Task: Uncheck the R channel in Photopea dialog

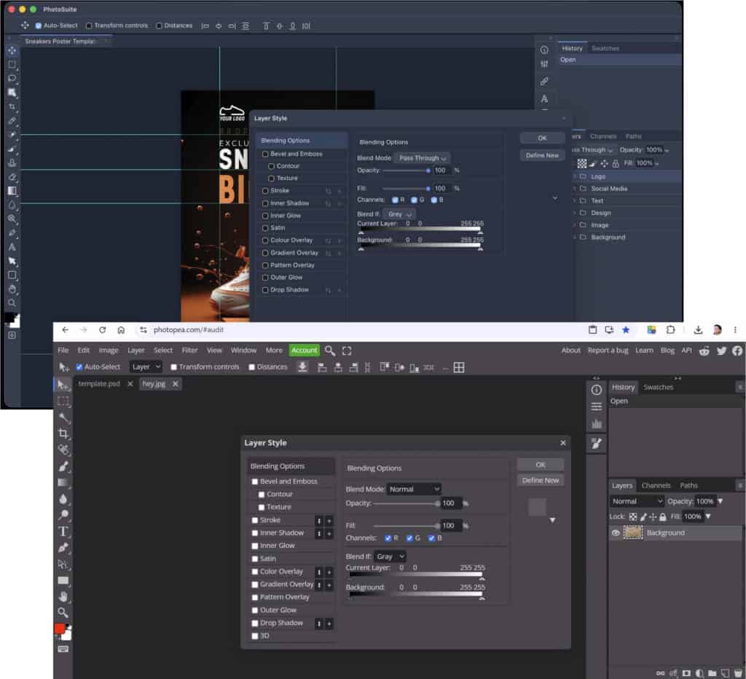Action: (x=388, y=538)
